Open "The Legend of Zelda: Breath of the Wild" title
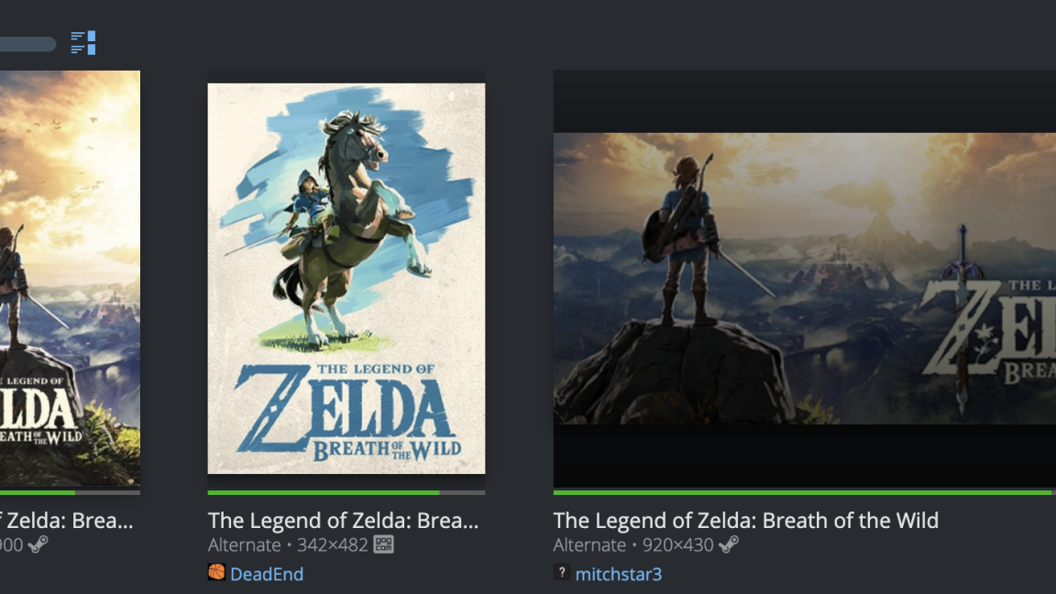This screenshot has width=1056, height=594. click(745, 520)
